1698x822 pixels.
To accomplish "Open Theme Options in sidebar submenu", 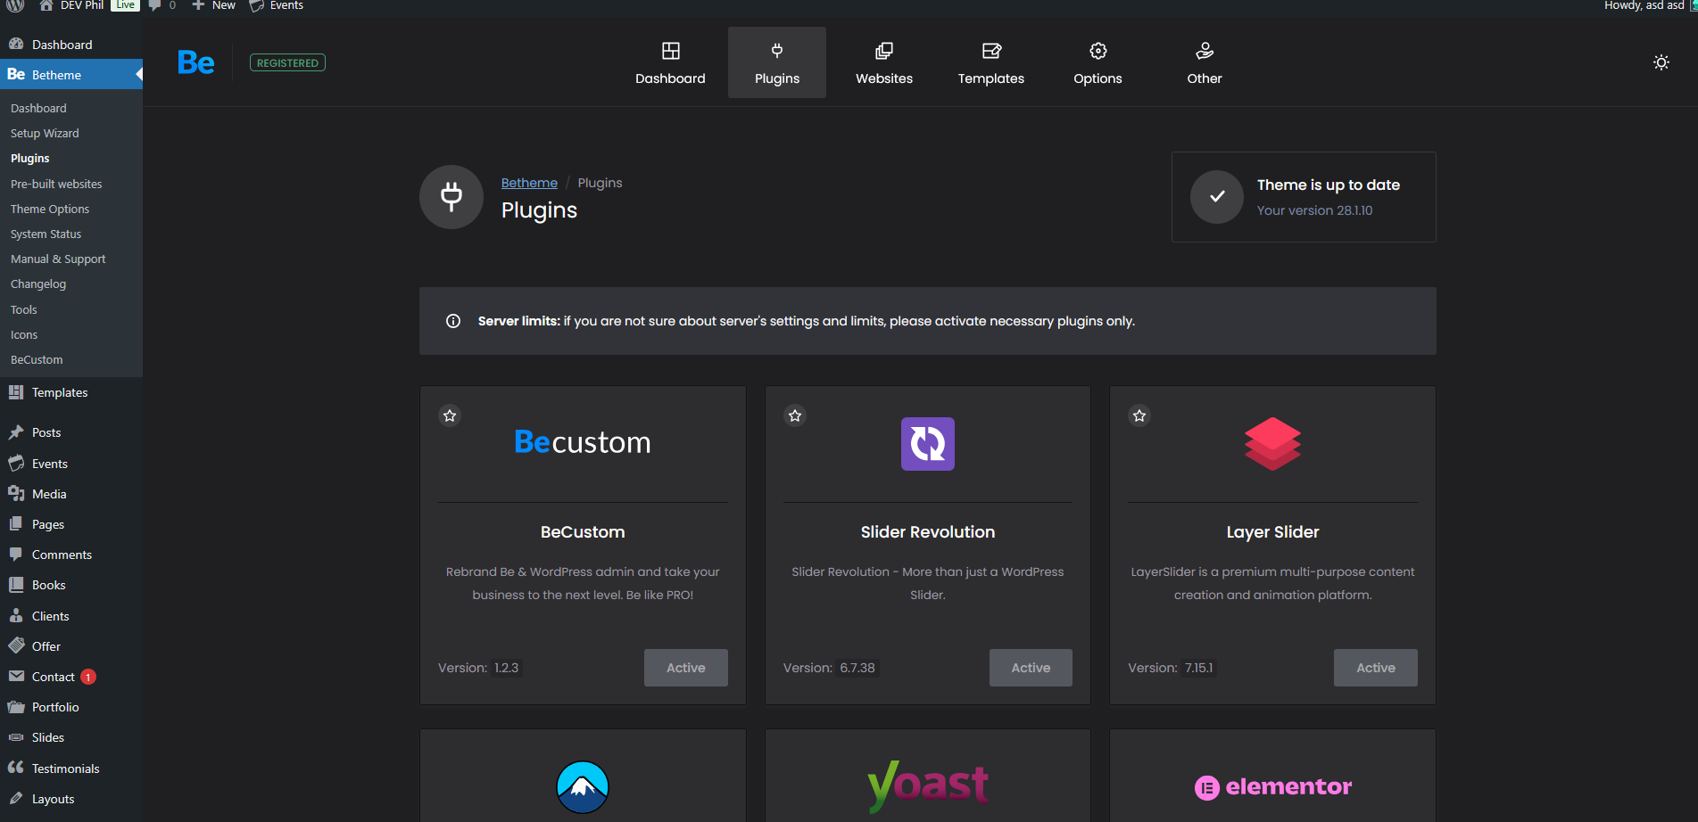I will pos(50,209).
